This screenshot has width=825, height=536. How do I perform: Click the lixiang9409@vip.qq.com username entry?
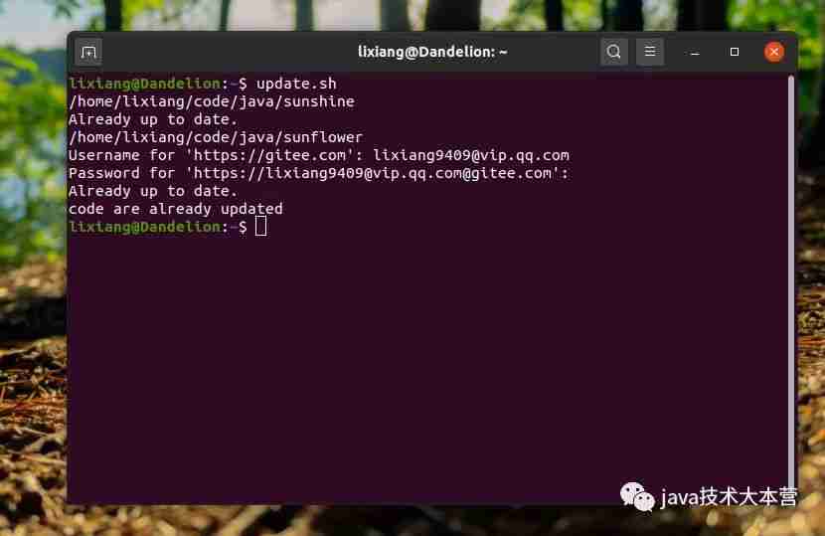[x=471, y=155]
